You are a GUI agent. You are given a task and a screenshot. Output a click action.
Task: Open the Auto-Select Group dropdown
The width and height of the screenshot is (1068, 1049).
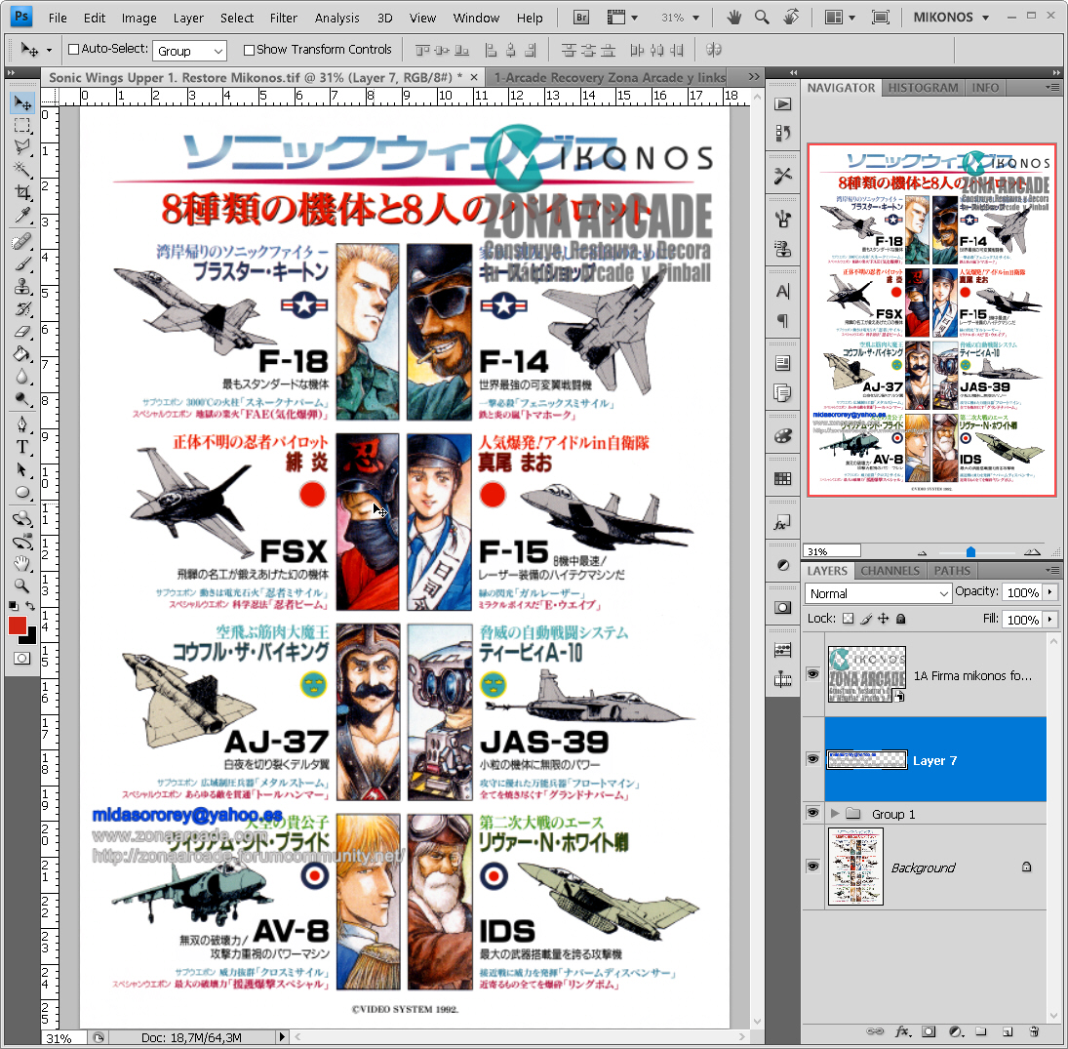coord(189,50)
